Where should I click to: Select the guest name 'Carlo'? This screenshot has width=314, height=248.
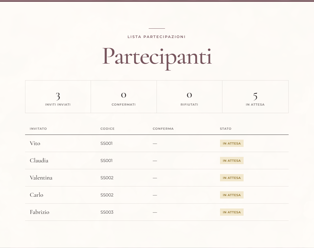(37, 195)
